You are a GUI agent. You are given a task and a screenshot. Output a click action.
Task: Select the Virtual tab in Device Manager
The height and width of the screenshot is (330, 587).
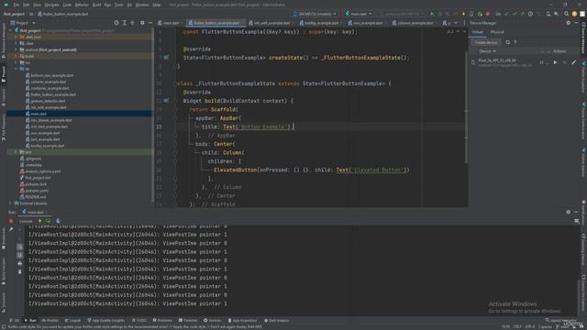coord(477,32)
